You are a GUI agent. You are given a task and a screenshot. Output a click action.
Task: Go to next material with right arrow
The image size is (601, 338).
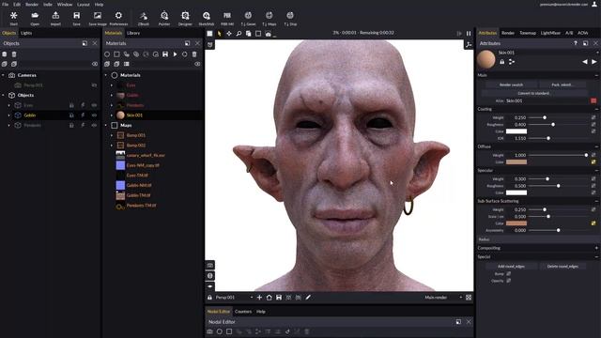coord(594,62)
